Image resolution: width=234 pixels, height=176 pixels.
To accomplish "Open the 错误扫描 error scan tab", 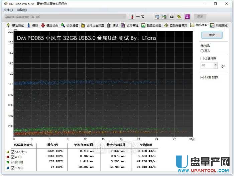I will pos(70,25).
